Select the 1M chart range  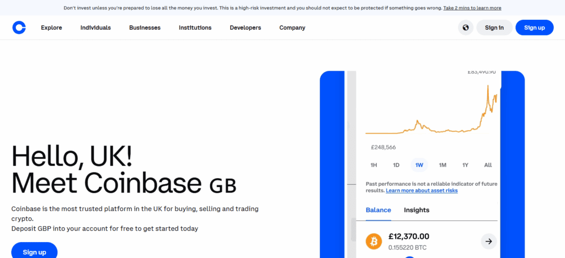pos(443,165)
